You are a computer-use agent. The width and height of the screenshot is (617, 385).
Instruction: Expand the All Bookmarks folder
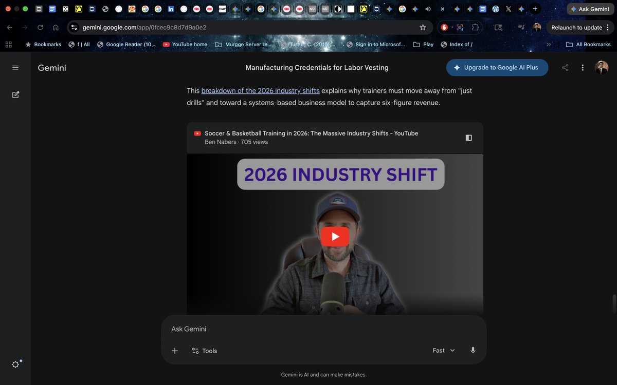(x=588, y=44)
